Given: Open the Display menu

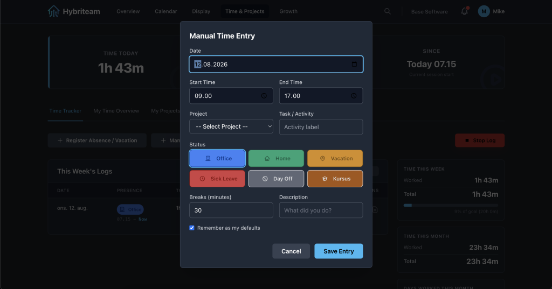Looking at the screenshot, I should click(x=201, y=11).
